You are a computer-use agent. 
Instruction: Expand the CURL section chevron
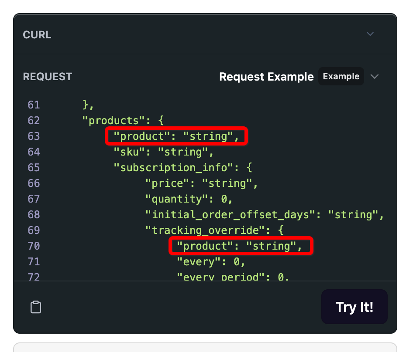coord(370,34)
